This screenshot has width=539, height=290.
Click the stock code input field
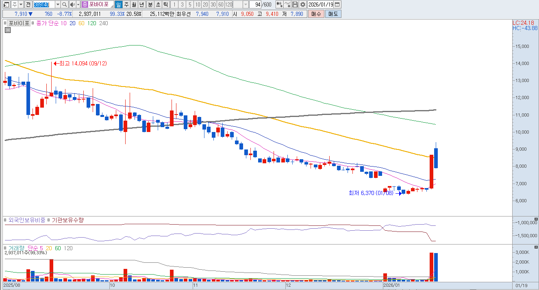(x=43, y=4)
